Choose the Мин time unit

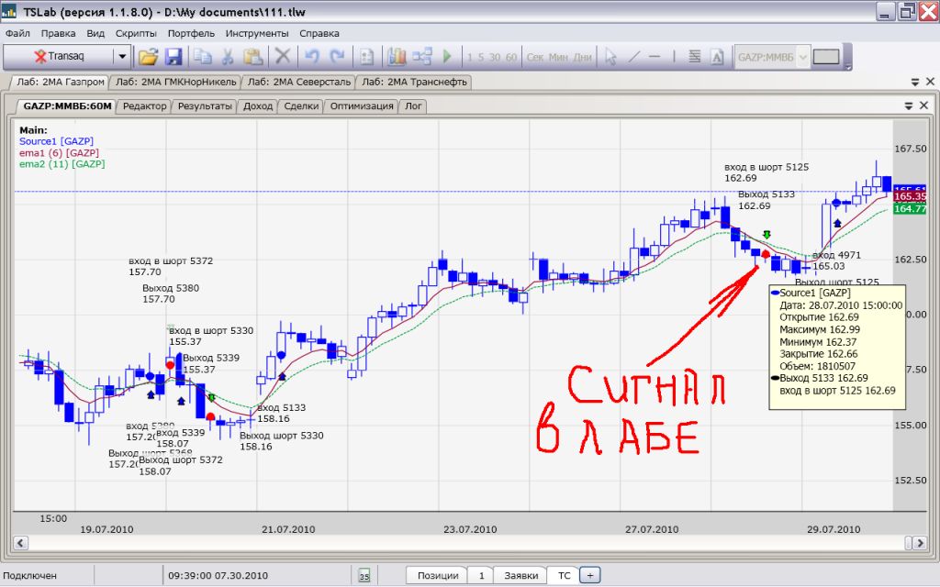(x=558, y=58)
